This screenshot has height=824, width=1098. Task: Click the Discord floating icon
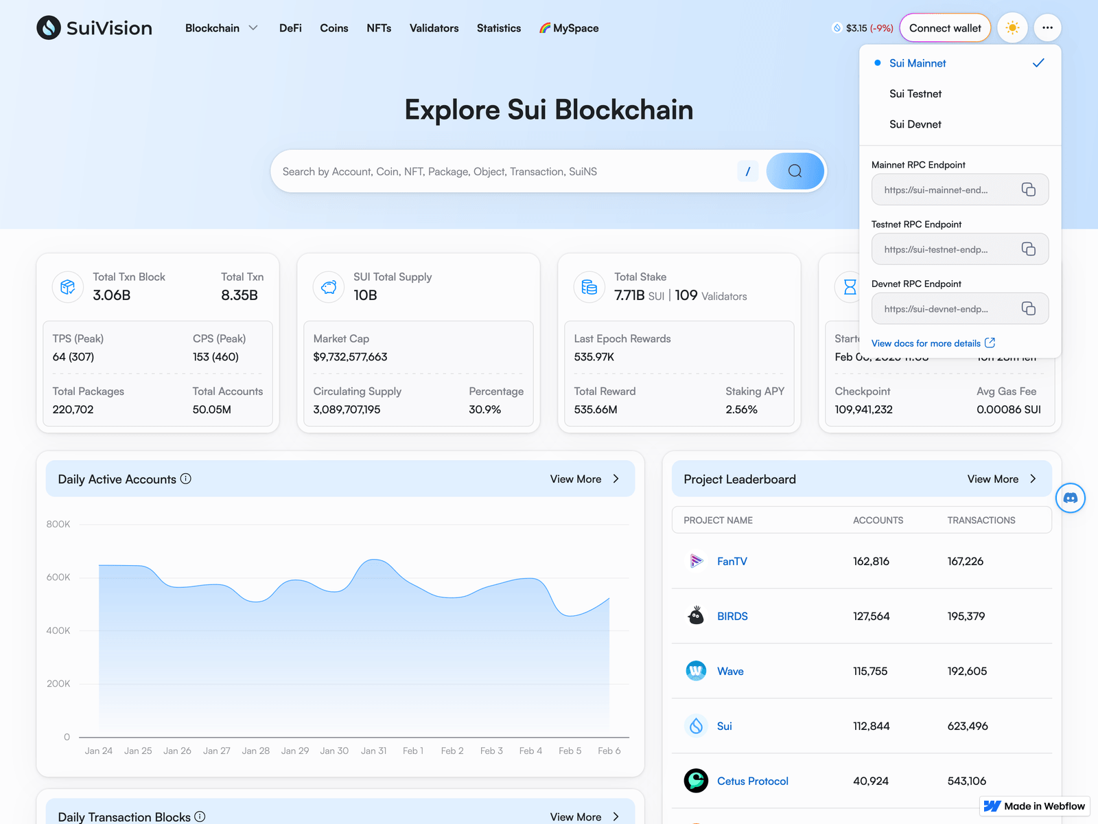click(1071, 498)
